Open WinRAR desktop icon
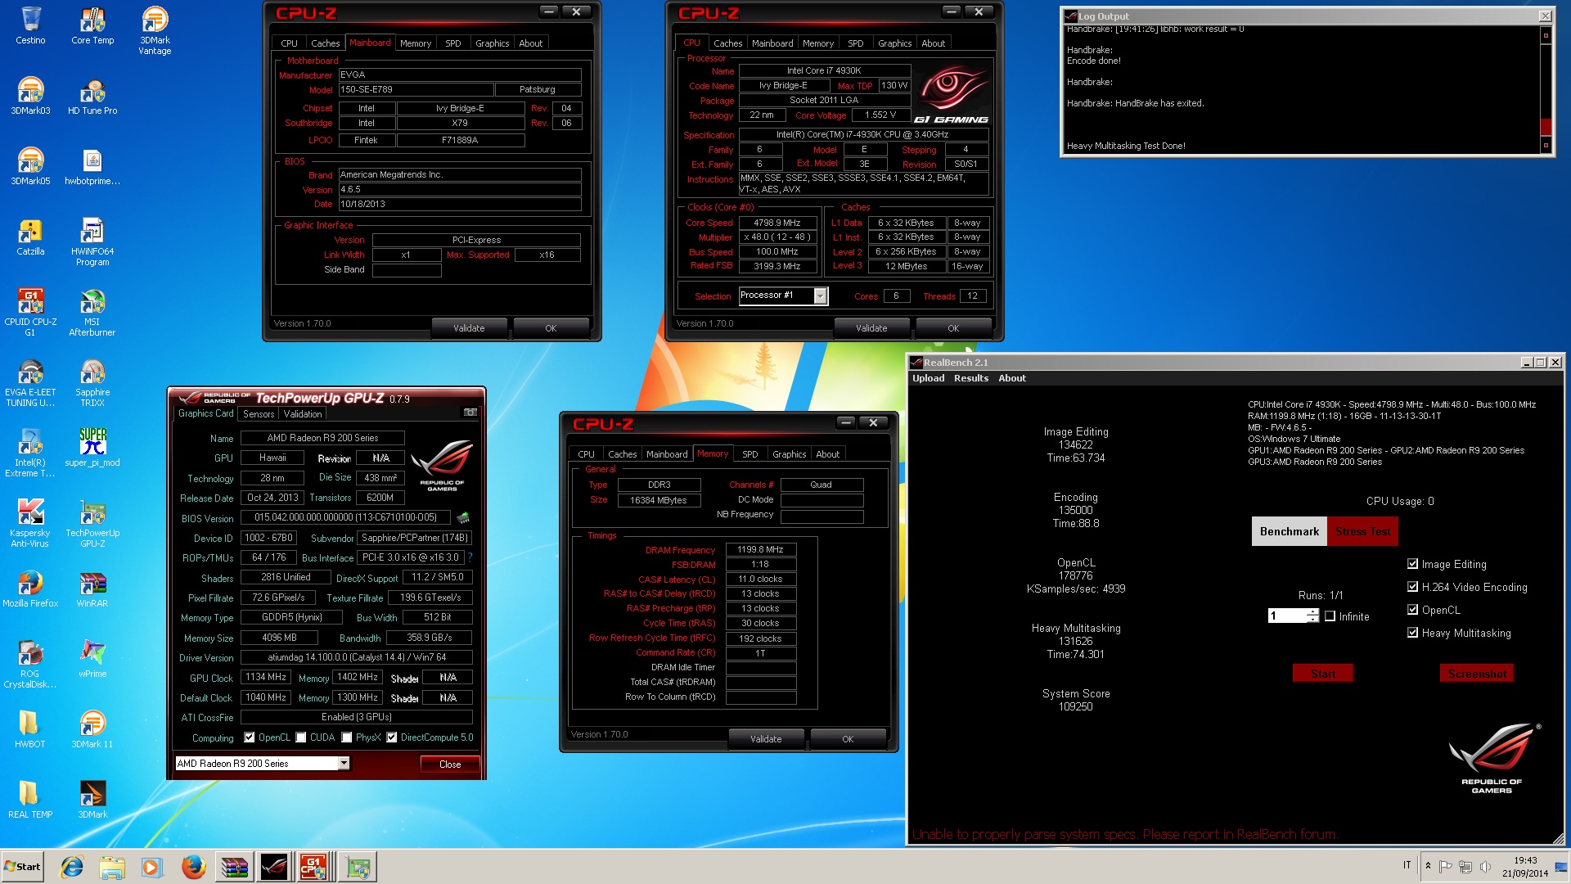Screen dimensions: 1571x884 92,589
